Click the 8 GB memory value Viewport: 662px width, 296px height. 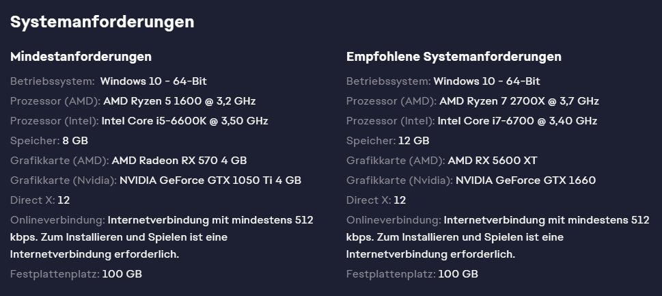tap(75, 141)
